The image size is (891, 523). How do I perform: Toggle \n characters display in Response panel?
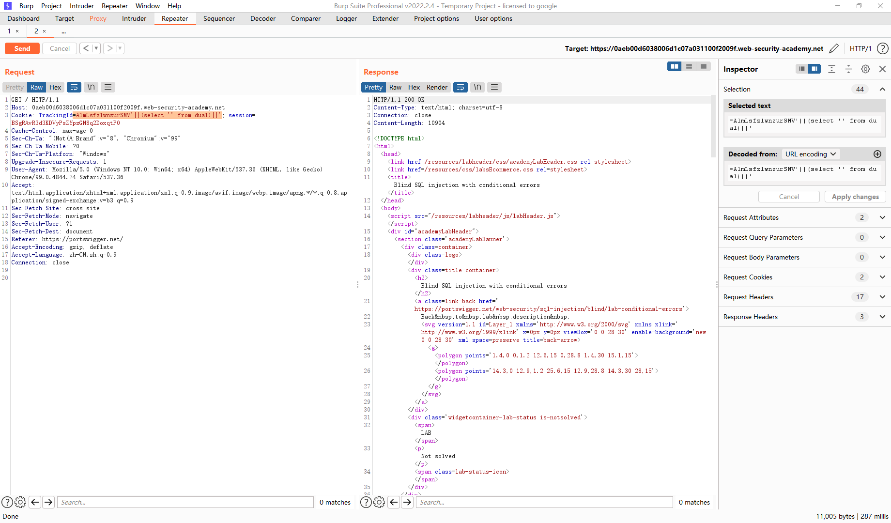pos(477,87)
